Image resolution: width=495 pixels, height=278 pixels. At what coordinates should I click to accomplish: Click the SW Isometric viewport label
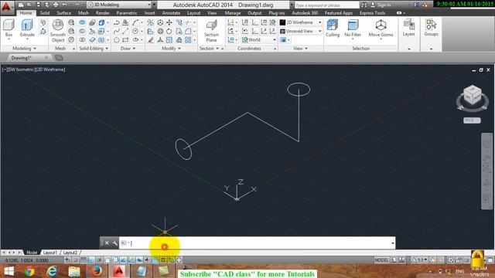point(21,69)
